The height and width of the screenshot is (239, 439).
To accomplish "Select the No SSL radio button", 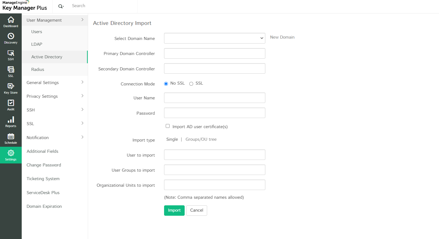I will [166, 84].
